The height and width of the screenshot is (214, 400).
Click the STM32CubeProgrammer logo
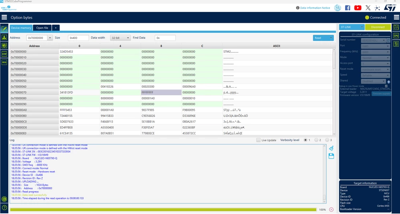[x=9, y=8]
